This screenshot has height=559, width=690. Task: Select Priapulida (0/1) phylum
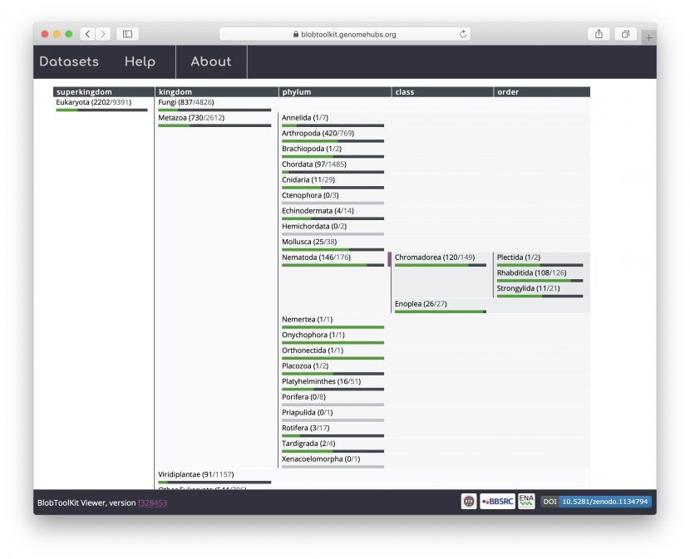tap(307, 413)
